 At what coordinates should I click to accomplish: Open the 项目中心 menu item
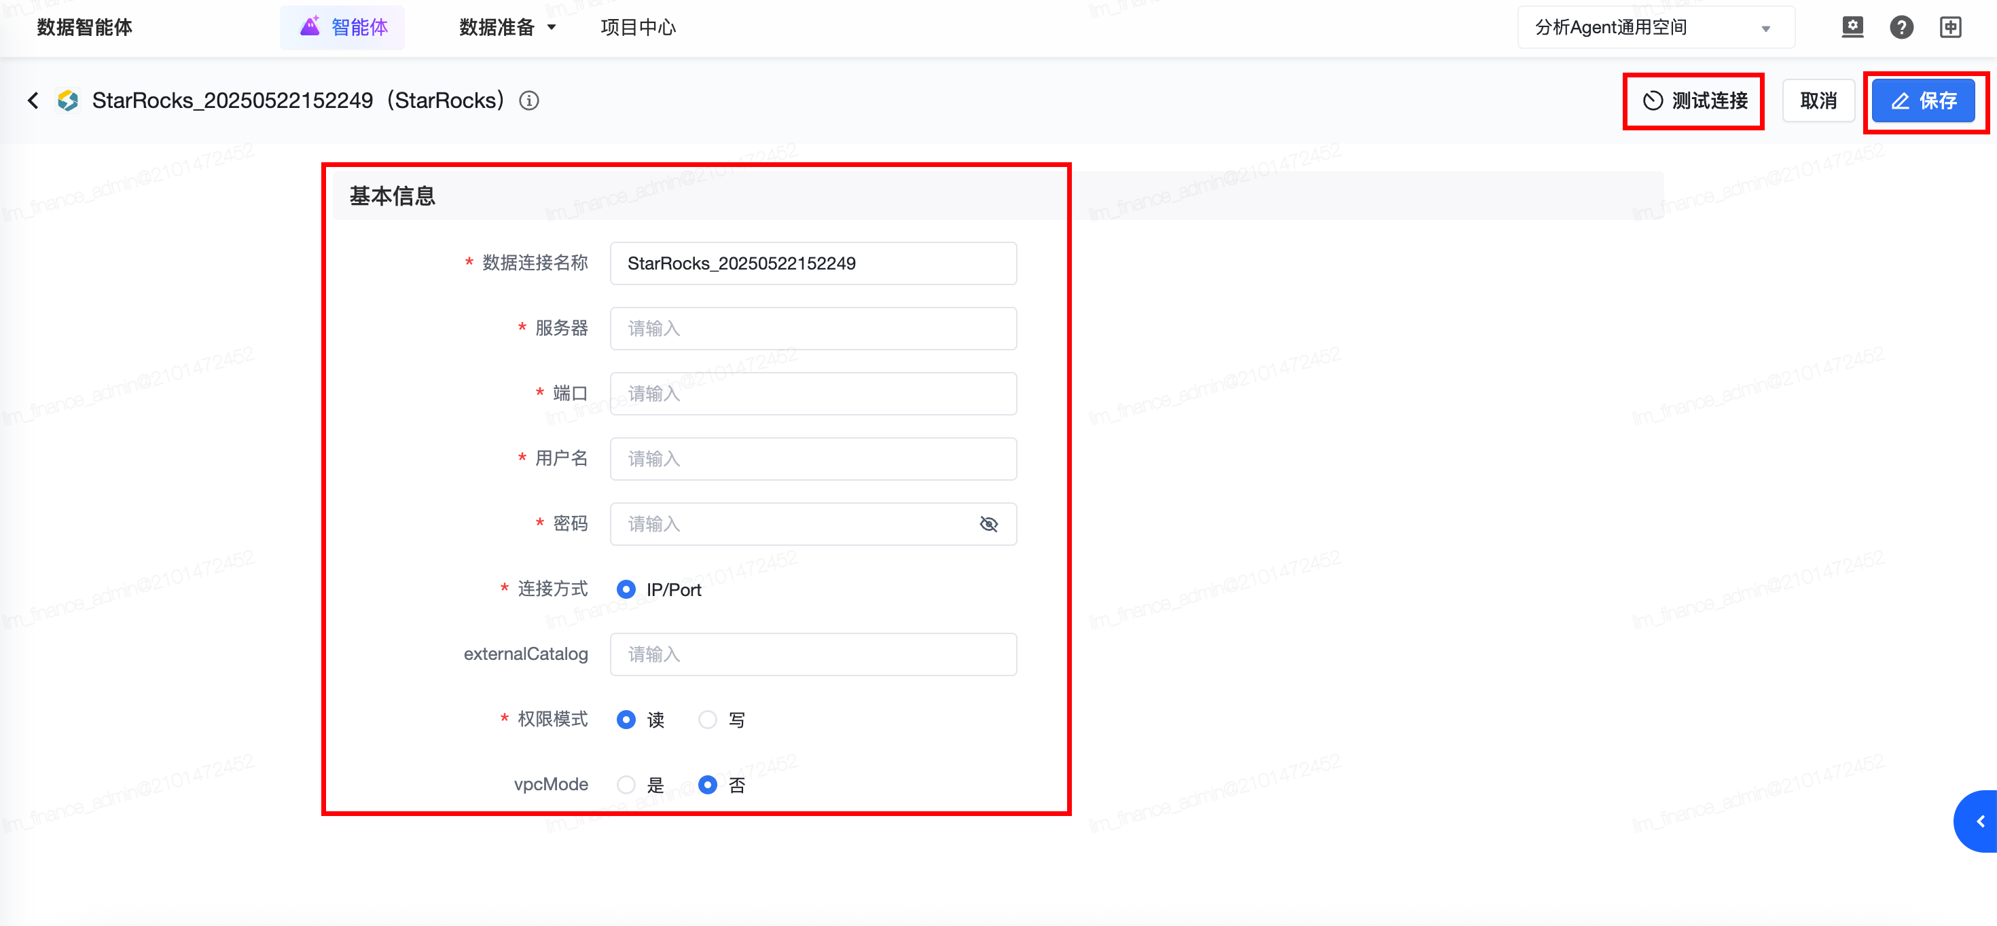pyautogui.click(x=638, y=27)
